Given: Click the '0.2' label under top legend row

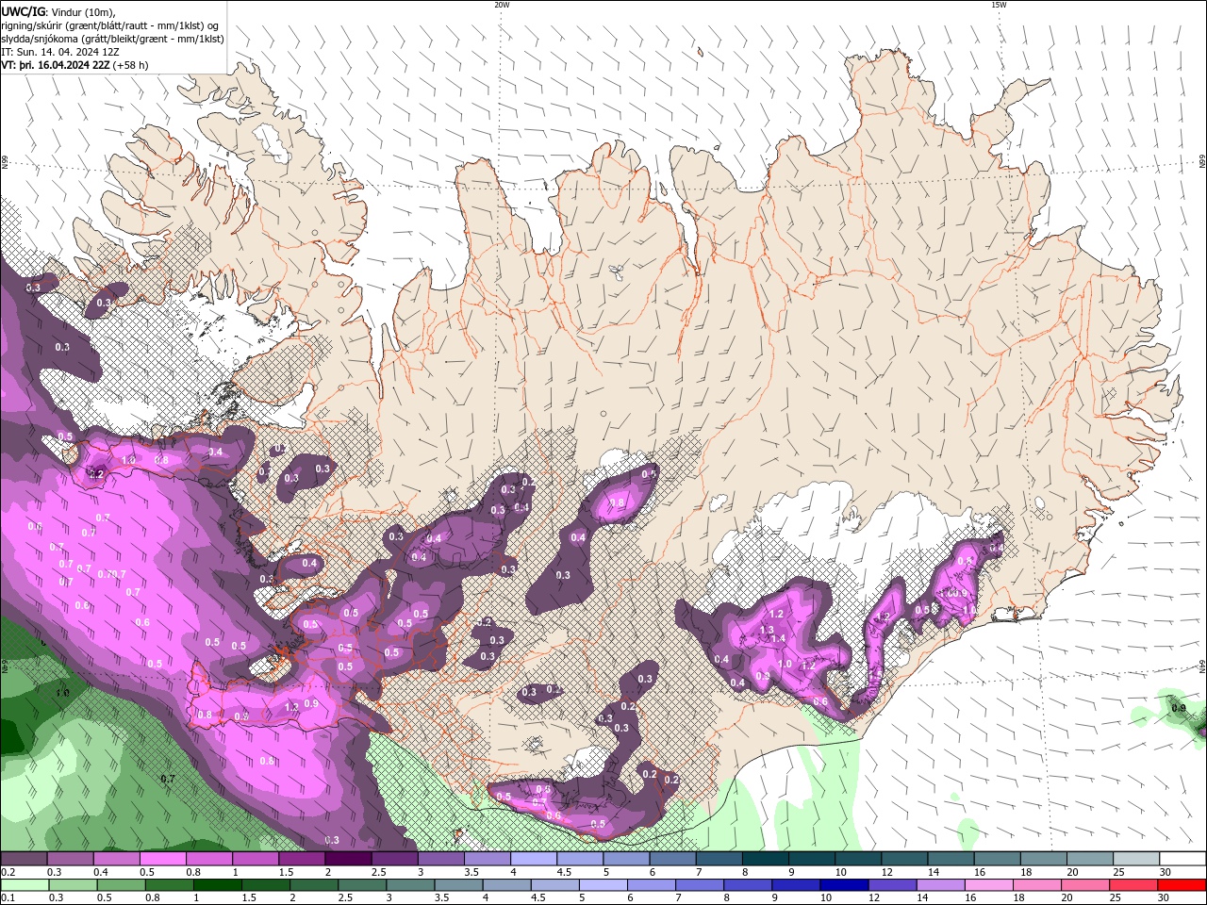Looking at the screenshot, I should (8, 872).
